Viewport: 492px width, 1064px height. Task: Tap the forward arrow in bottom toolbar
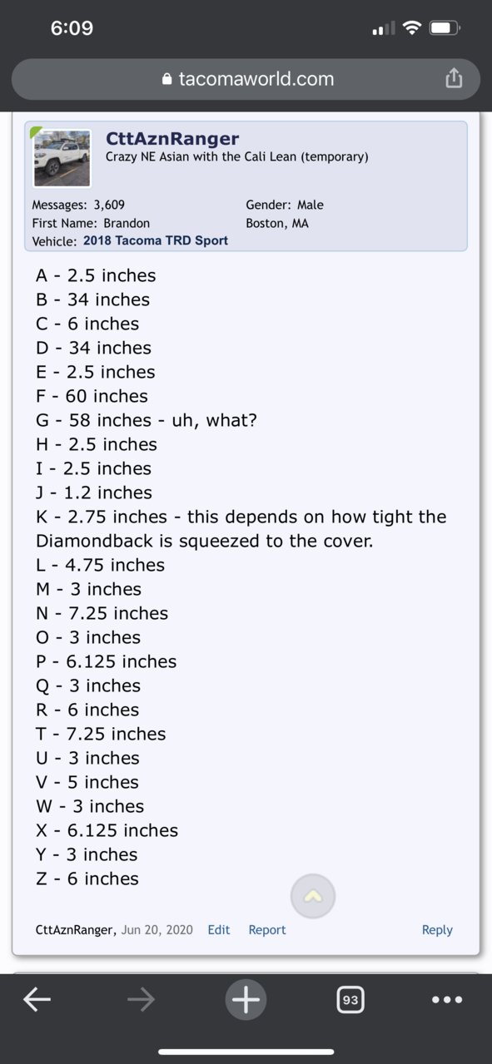coord(142,1000)
